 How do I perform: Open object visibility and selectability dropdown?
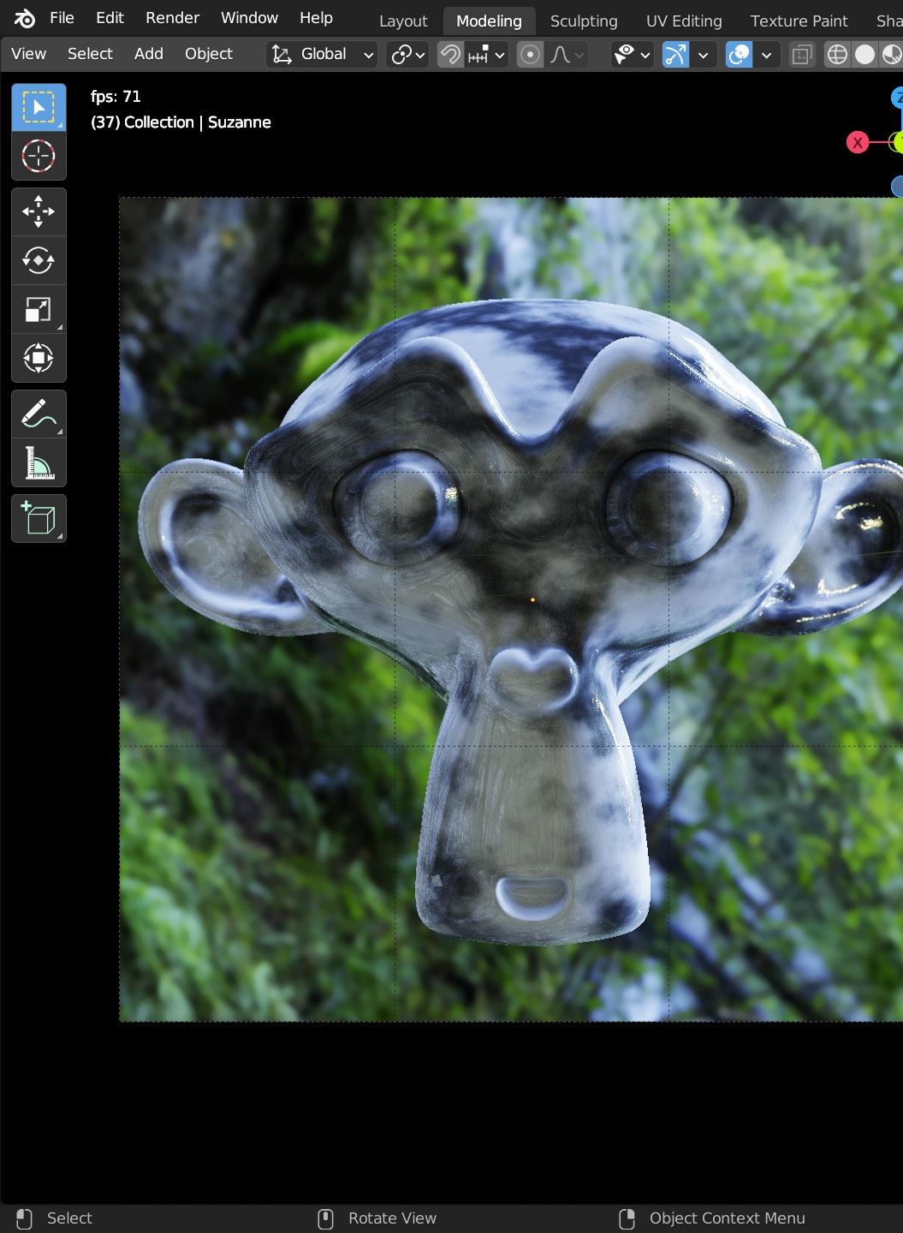(x=632, y=55)
